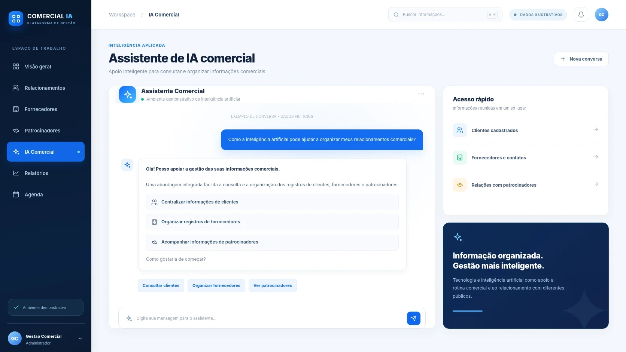Select the IA Comercial sidebar item
Image resolution: width=626 pixels, height=352 pixels.
point(46,152)
